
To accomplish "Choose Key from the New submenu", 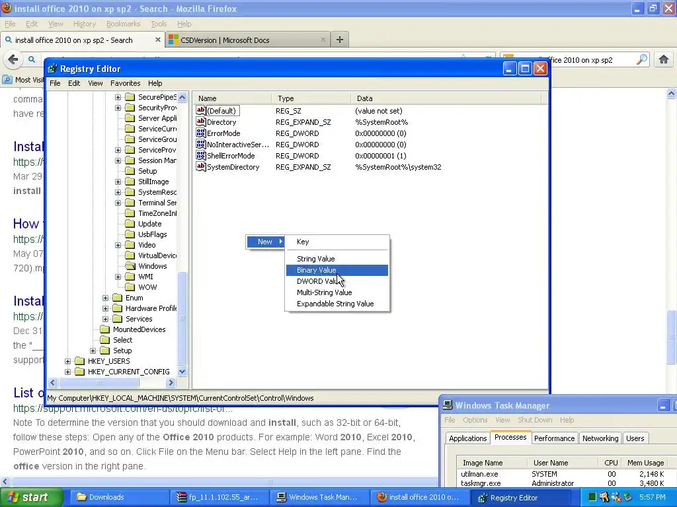I will (x=337, y=242).
